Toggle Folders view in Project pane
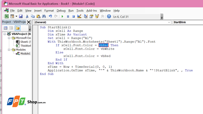 [18, 28]
